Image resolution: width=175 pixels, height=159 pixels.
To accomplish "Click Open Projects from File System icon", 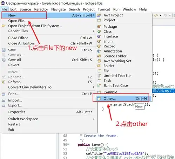I will pos(4,26).
